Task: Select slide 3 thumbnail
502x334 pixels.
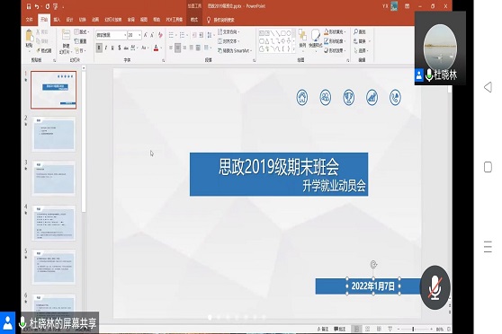Action: point(54,179)
